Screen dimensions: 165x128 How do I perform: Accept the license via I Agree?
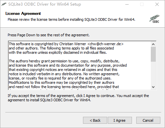(120, 120)
